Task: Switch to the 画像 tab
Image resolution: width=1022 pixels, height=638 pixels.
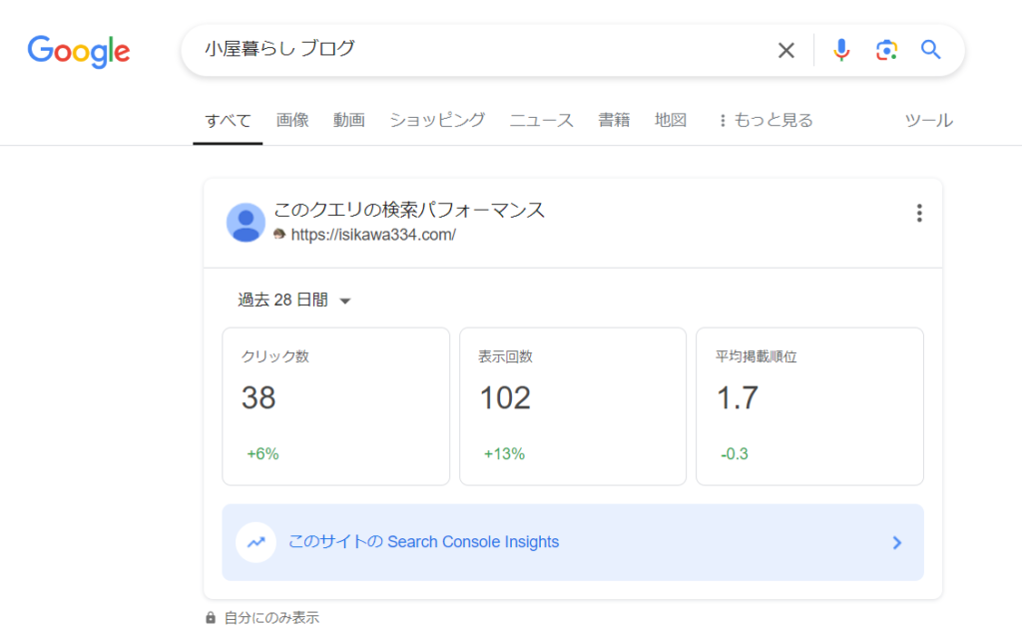Action: (292, 120)
